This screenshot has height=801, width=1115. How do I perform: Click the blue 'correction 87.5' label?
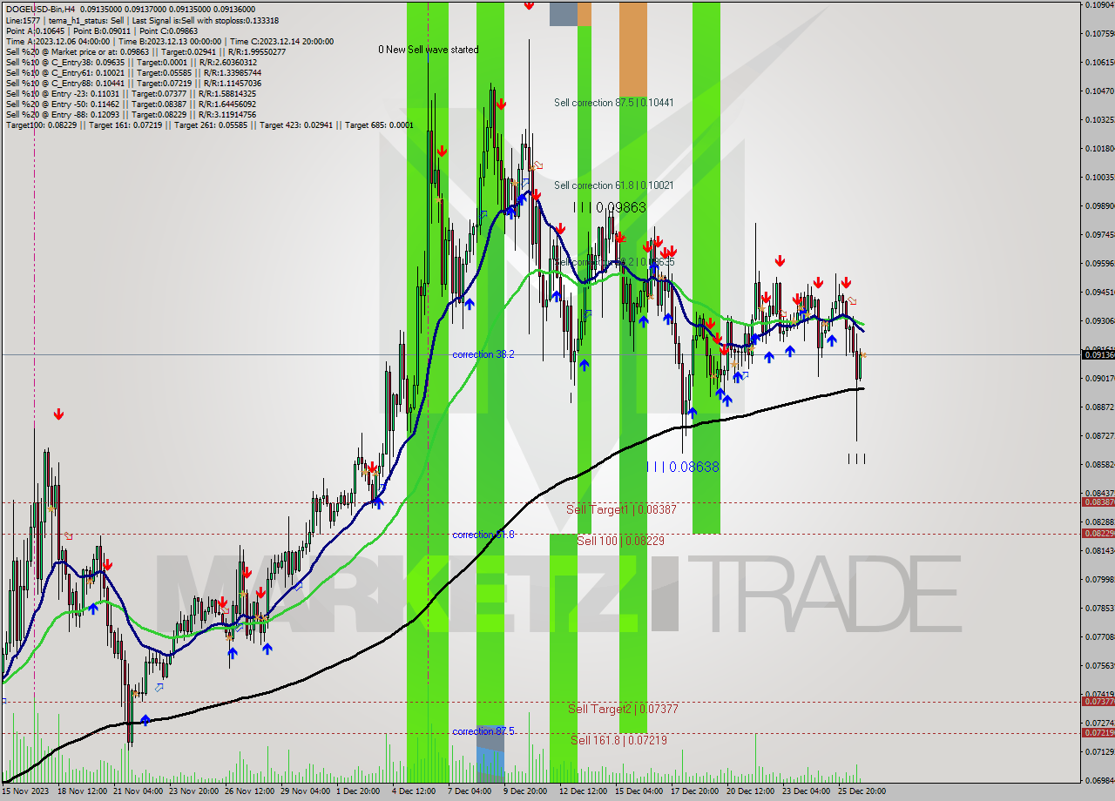pyautogui.click(x=483, y=731)
